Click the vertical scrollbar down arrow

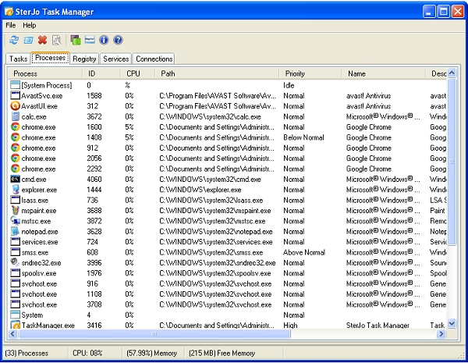452,322
